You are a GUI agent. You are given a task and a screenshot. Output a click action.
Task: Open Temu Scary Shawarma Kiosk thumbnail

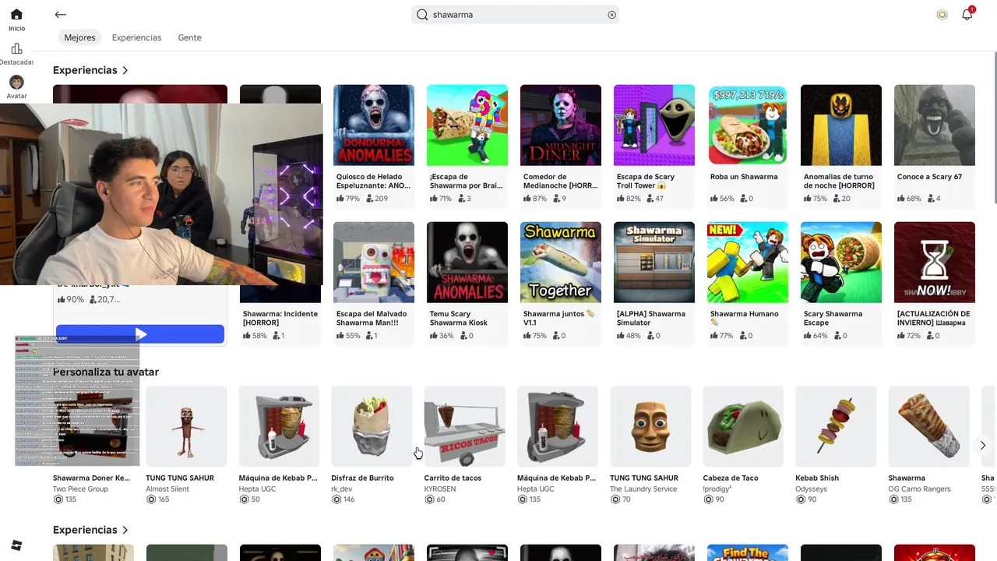[x=467, y=263]
